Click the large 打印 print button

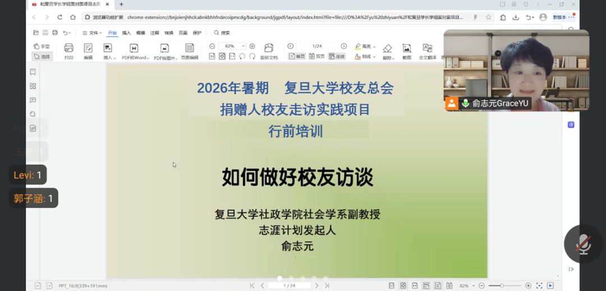click(69, 52)
